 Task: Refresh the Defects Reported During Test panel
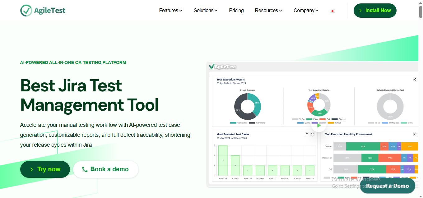click(415, 79)
